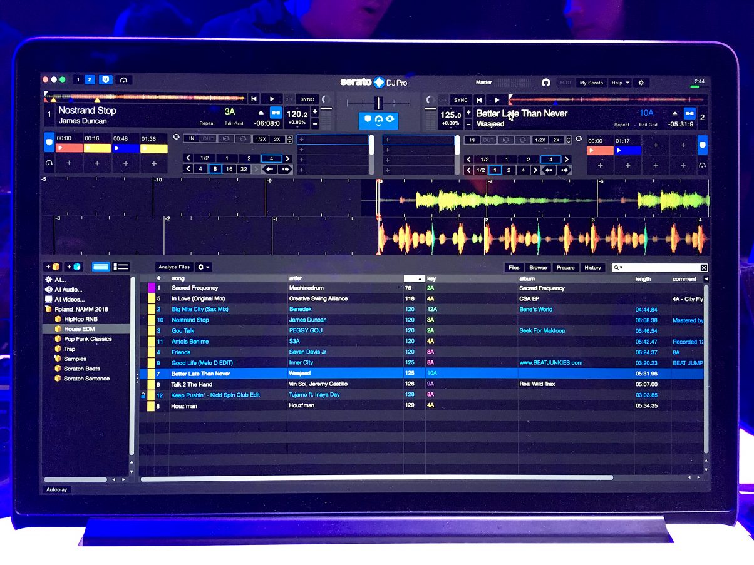
Task: Switch to the Prepare panel
Action: click(565, 267)
